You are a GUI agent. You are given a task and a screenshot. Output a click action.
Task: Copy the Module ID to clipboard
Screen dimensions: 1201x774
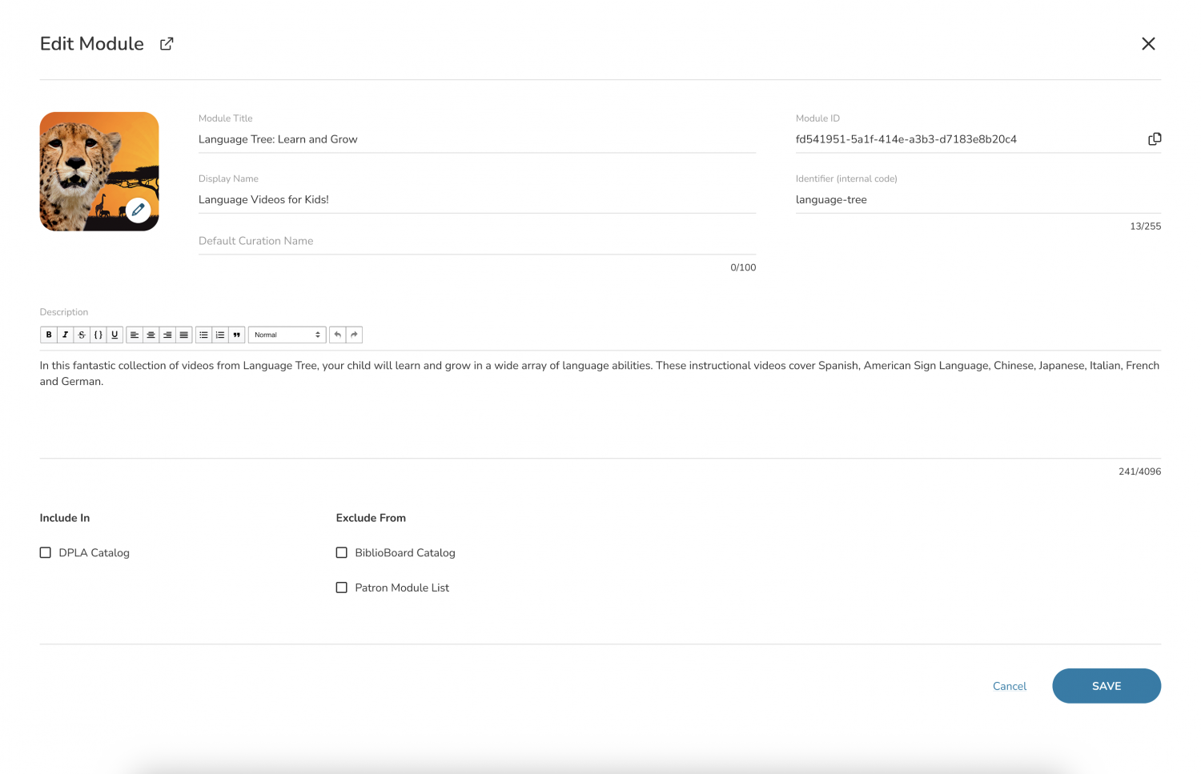coord(1154,139)
